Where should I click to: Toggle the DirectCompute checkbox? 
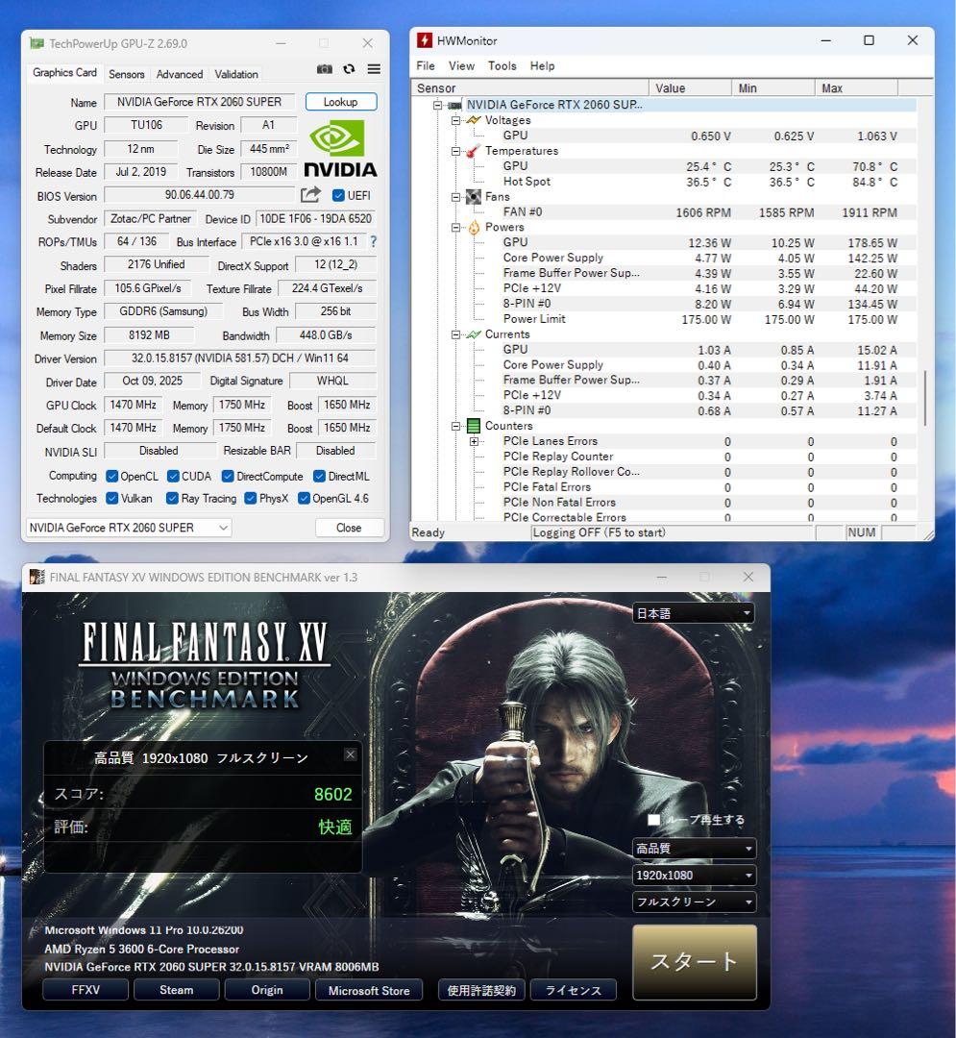coord(228,476)
